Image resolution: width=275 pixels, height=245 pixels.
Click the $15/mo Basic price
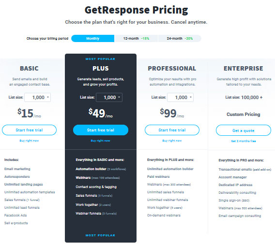click(x=29, y=113)
